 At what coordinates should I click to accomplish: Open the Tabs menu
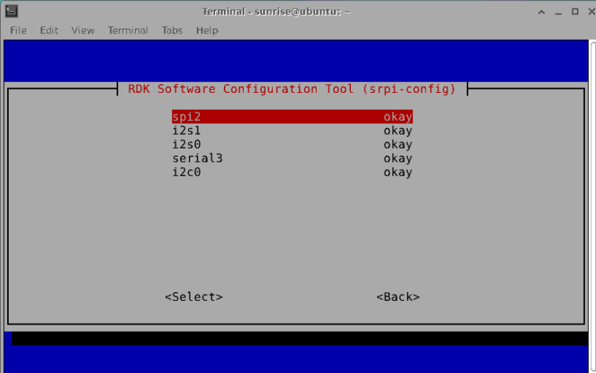point(171,30)
